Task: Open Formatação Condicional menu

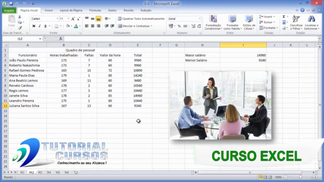Action: pos(213,23)
